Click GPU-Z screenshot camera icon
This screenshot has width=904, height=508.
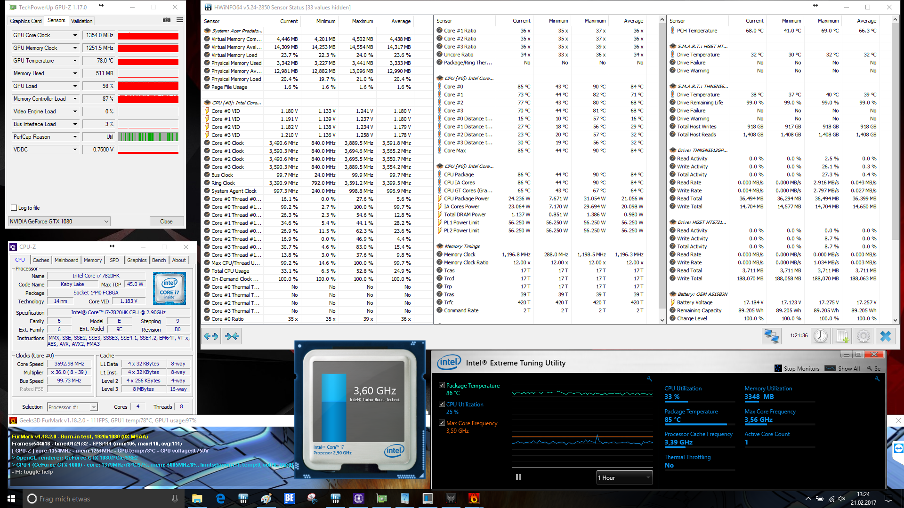[x=166, y=20]
